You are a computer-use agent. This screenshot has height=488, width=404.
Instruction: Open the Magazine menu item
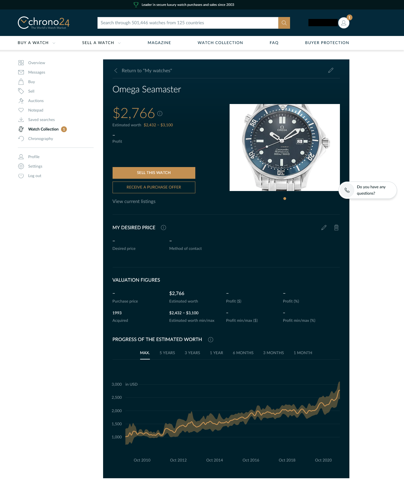[159, 43]
